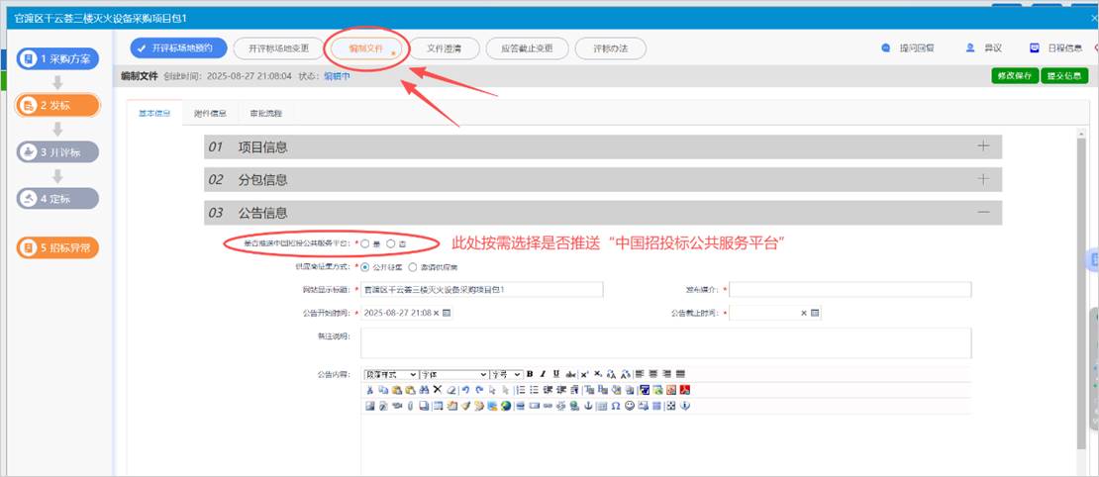Screen dimensions: 1099x477
Task: Click the green 提交信息 button
Action: point(1064,76)
